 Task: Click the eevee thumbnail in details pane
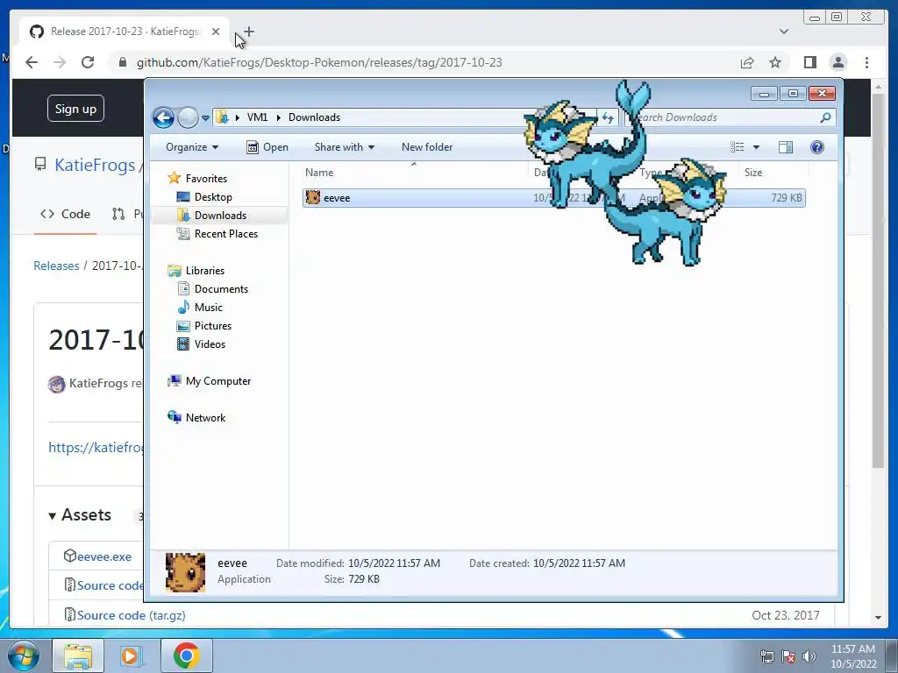coord(185,571)
